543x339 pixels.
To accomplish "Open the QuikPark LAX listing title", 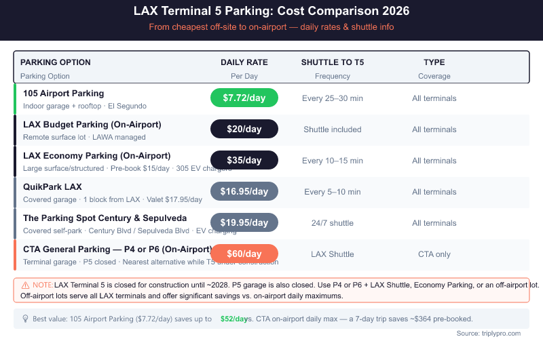I will [x=52, y=186].
